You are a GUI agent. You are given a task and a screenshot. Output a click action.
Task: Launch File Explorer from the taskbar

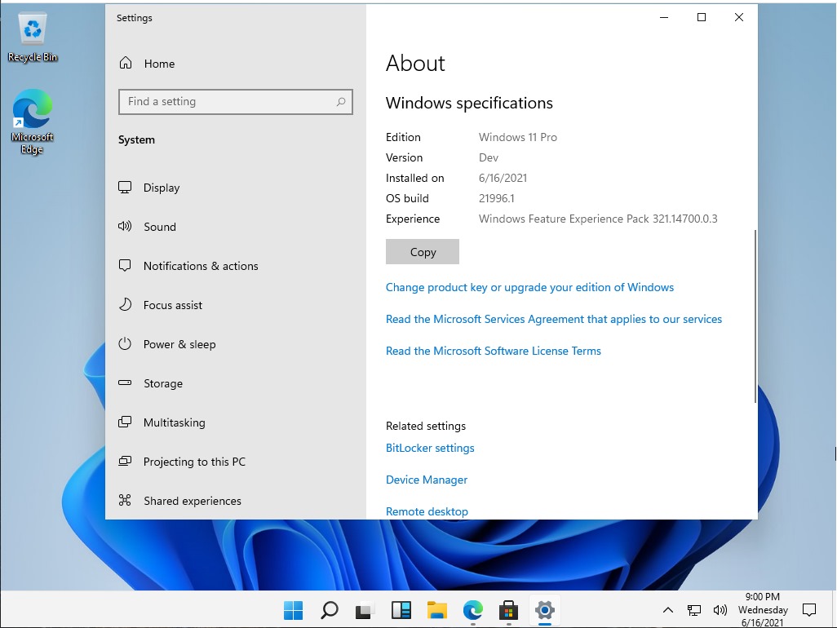tap(437, 609)
